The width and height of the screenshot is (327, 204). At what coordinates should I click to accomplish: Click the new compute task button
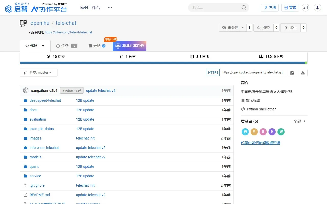130,46
